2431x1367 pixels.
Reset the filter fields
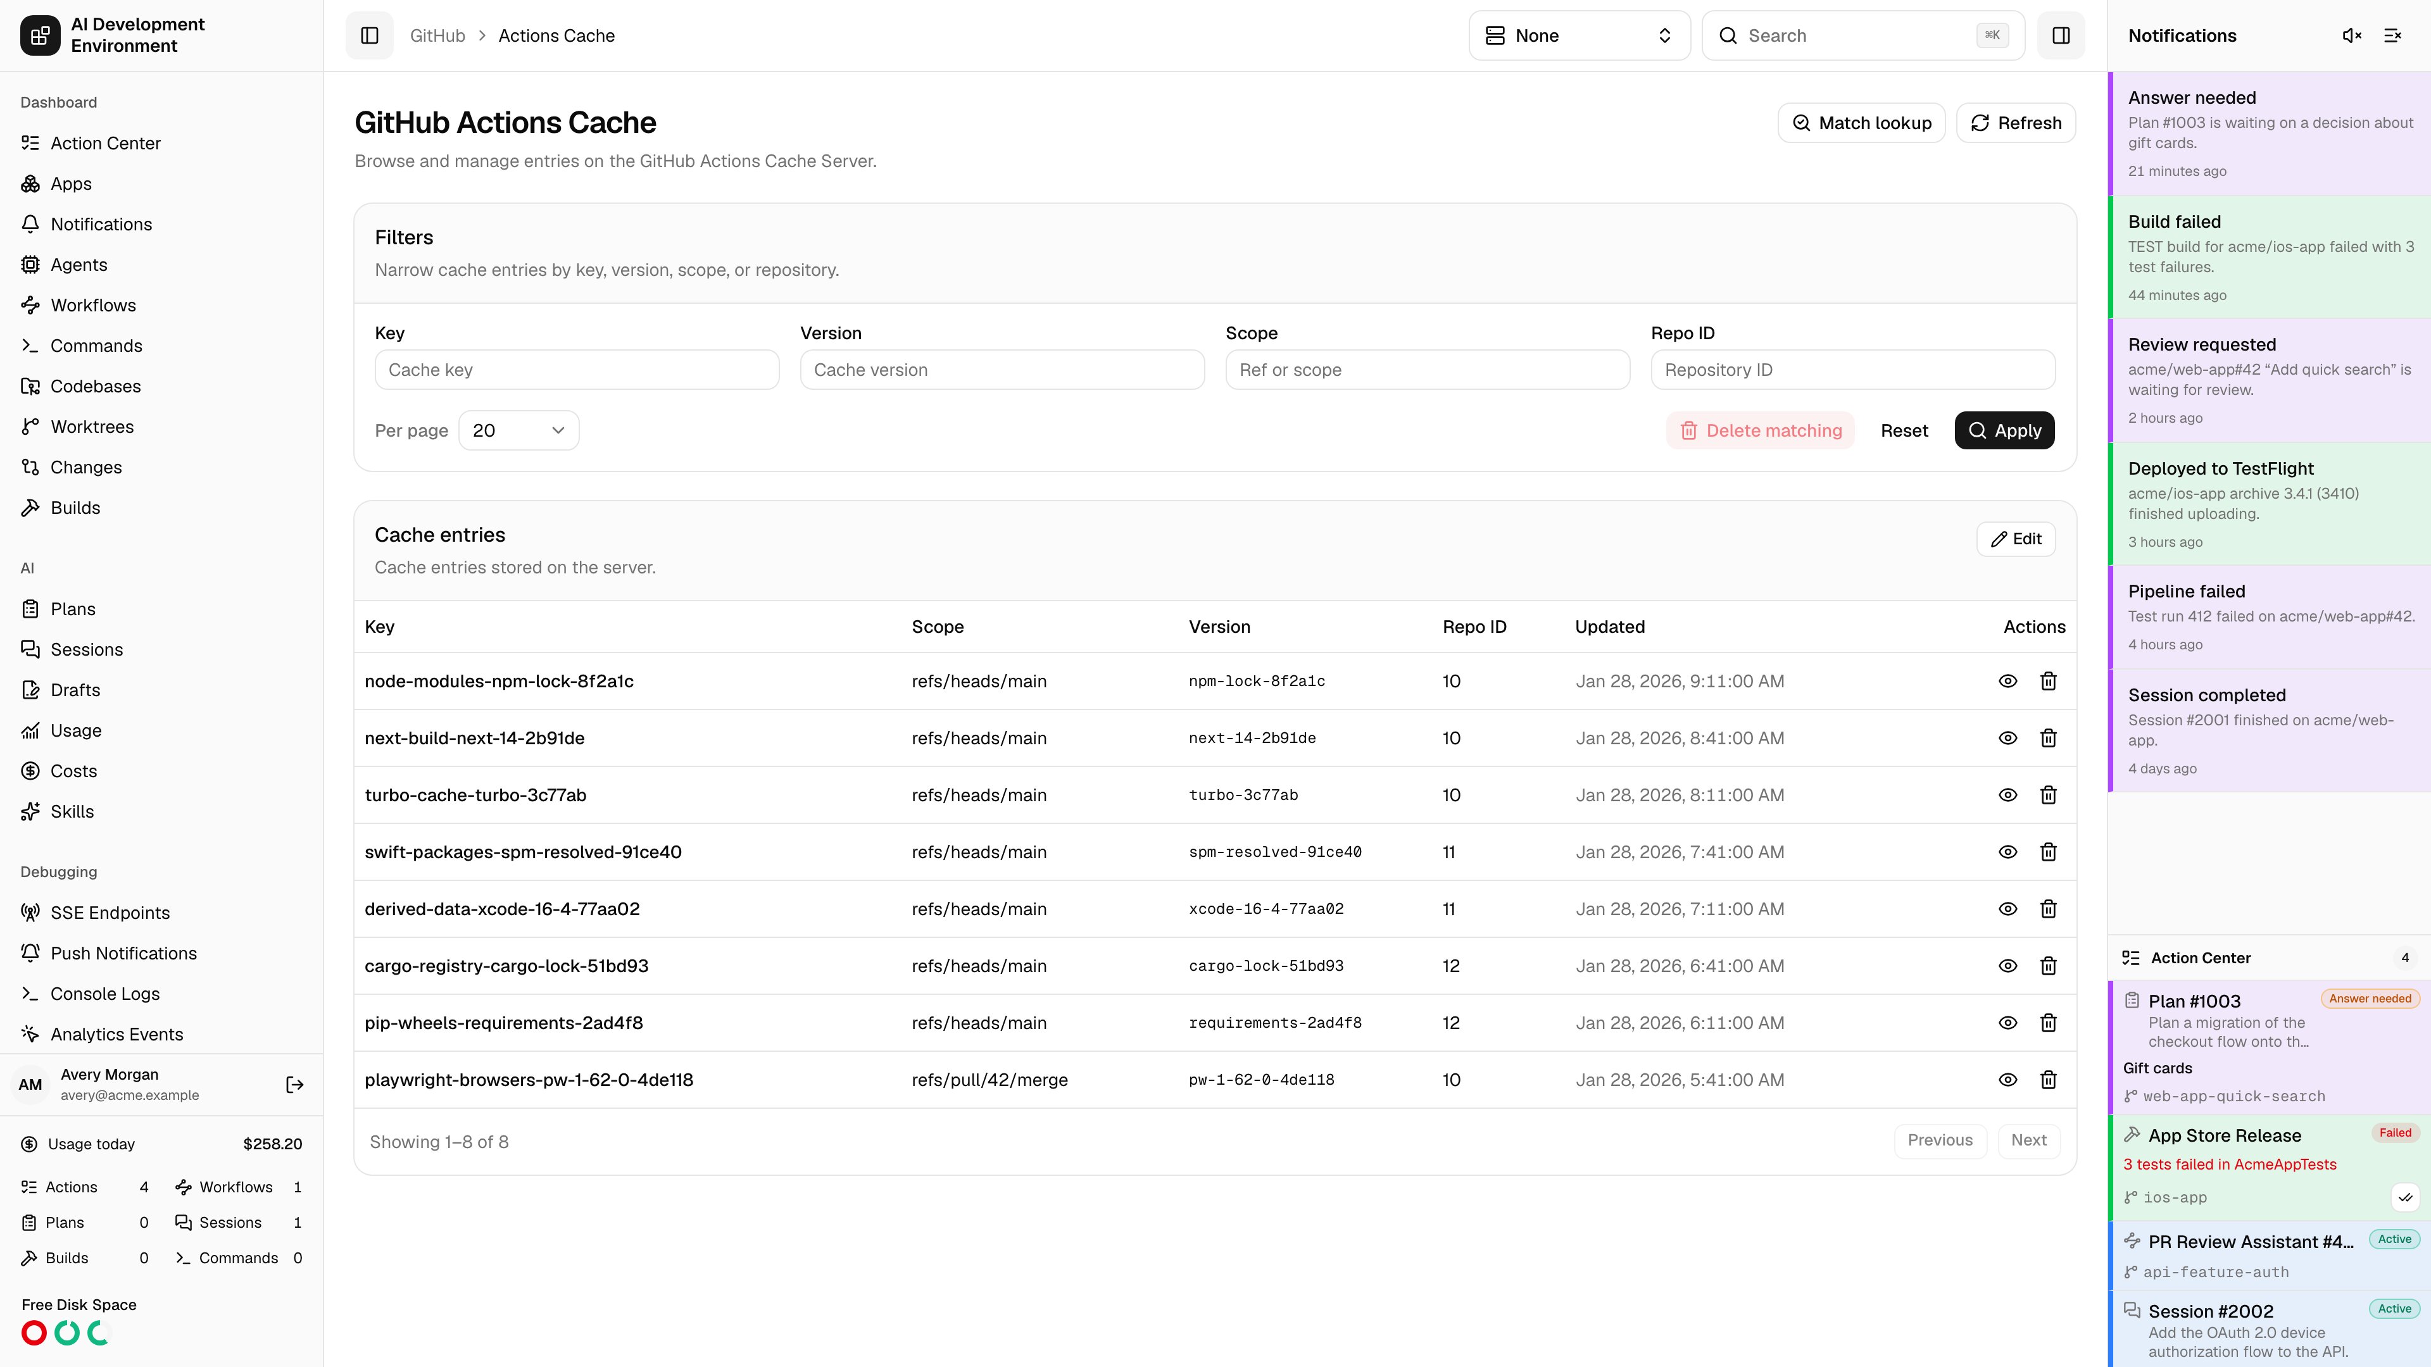1904,430
